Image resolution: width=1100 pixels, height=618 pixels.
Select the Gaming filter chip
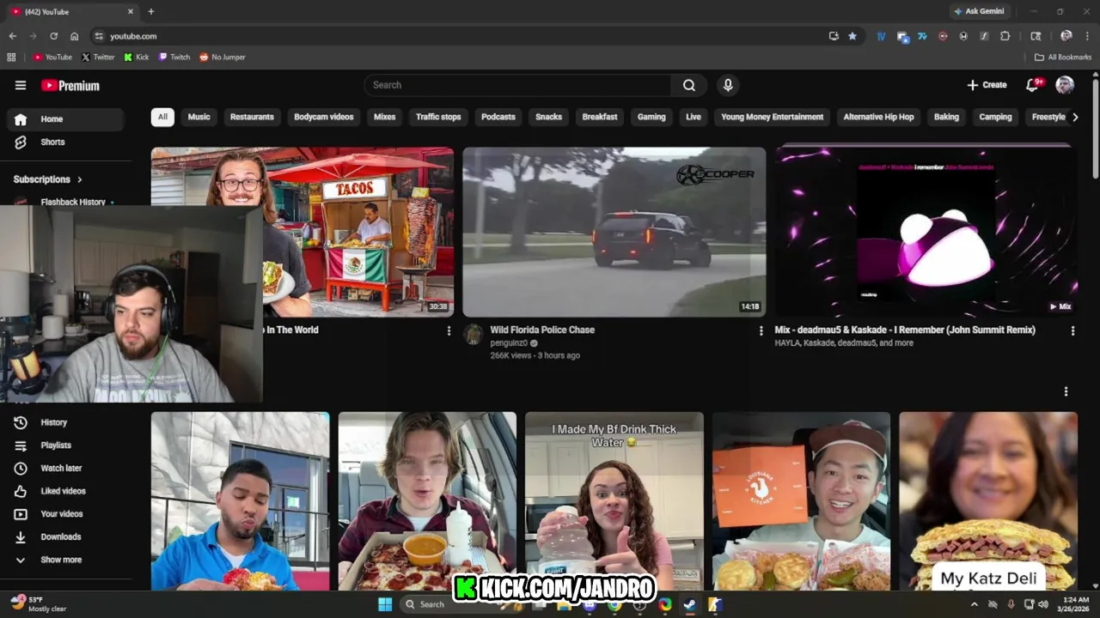pos(651,117)
